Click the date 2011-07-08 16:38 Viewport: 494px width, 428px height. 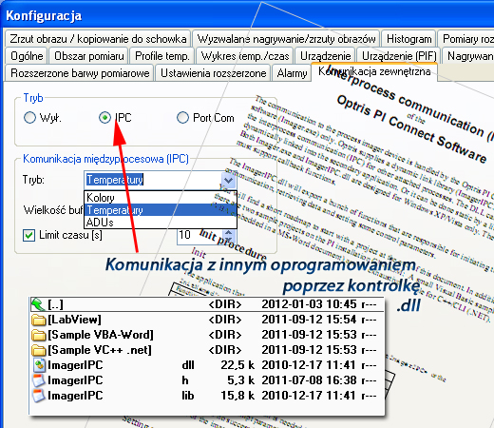pos(309,380)
